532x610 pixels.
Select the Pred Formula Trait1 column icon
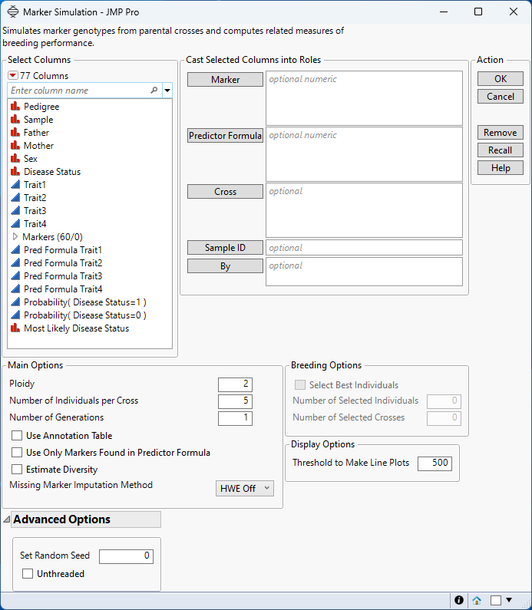point(15,250)
